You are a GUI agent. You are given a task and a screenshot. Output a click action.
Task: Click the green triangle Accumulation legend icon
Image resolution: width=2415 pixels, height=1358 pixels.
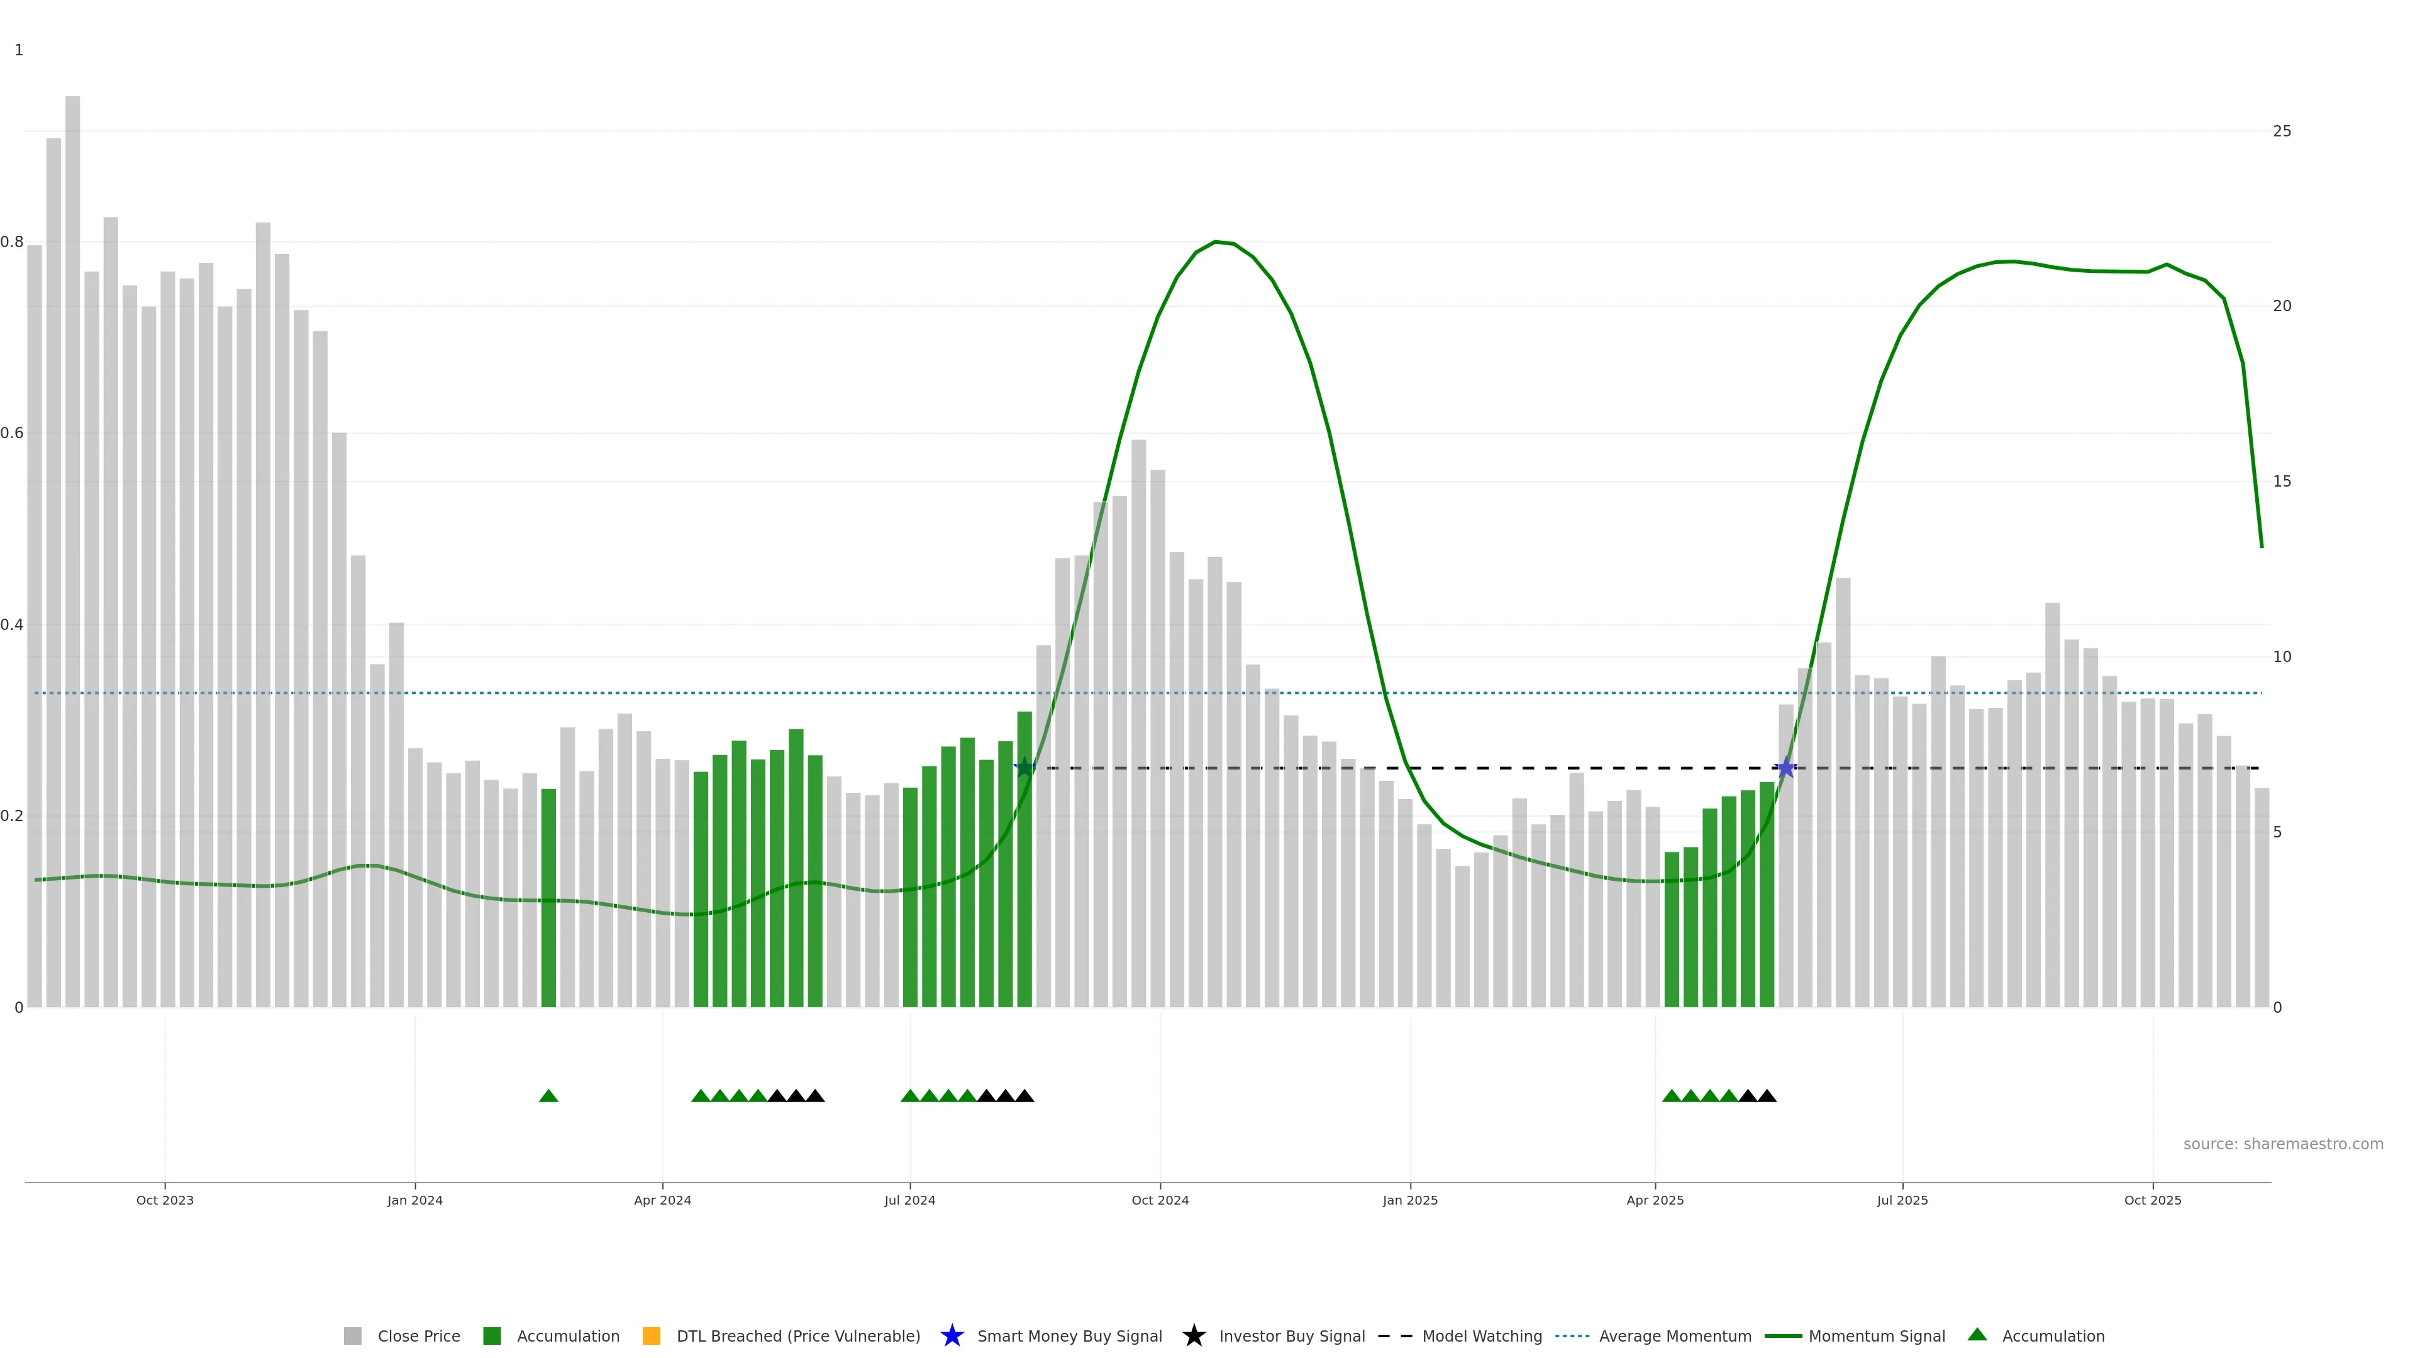pyautogui.click(x=1977, y=1335)
